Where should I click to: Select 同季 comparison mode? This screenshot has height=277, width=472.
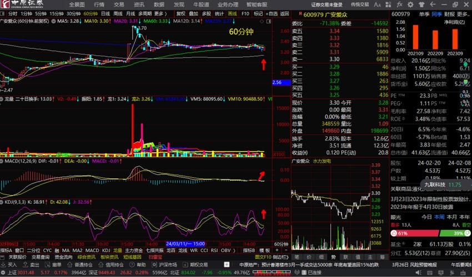(437, 14)
